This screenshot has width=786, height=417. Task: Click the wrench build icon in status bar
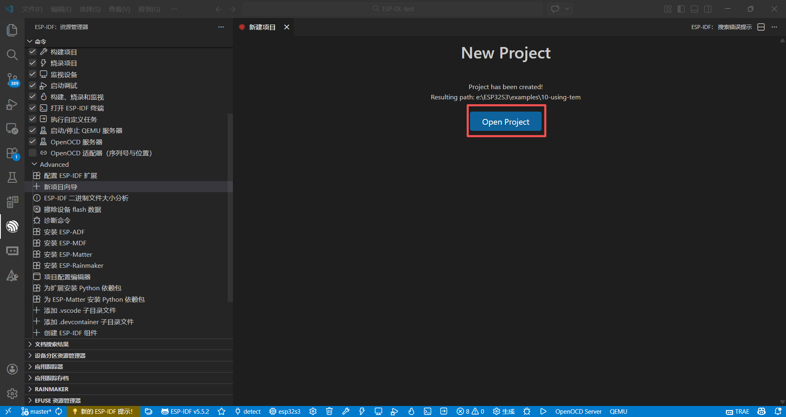pyautogui.click(x=346, y=411)
